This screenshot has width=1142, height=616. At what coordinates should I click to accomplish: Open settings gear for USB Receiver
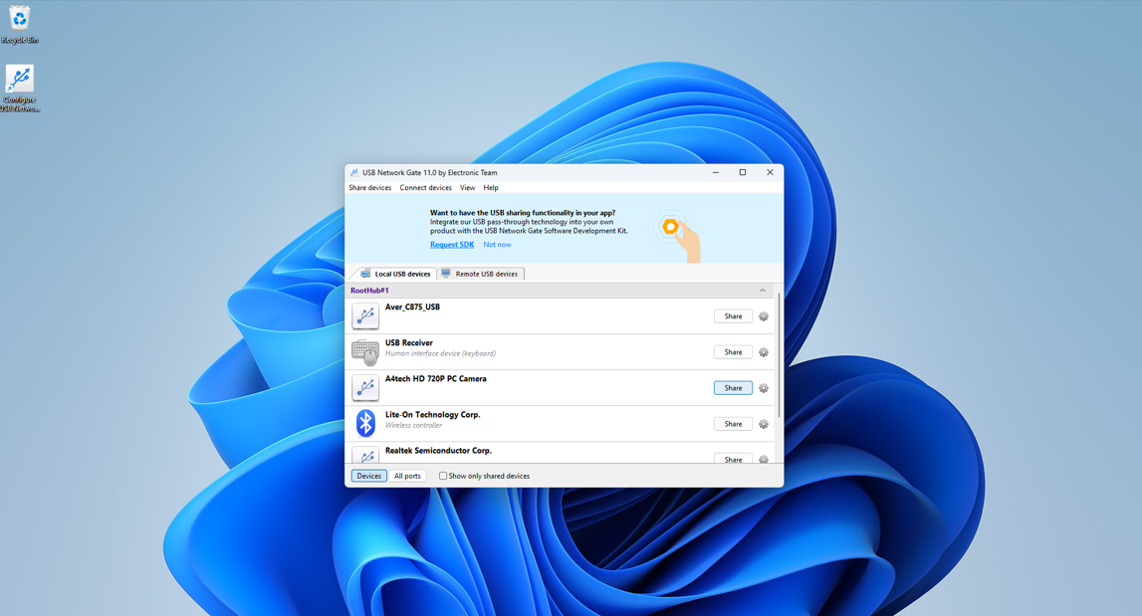764,351
